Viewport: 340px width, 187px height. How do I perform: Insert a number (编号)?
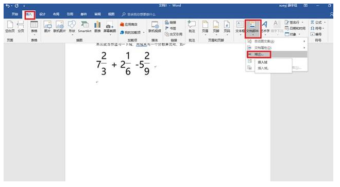316,34
